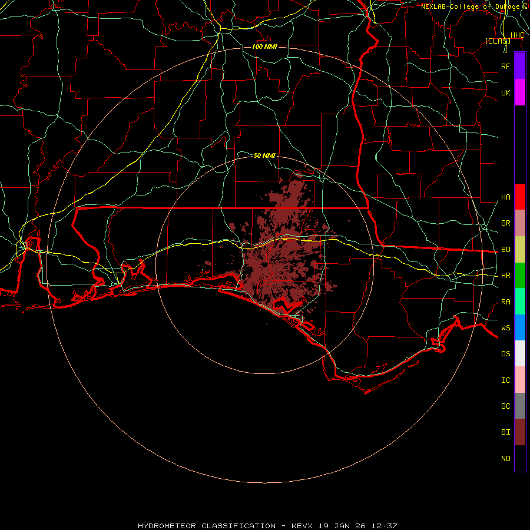Click the "BI" legend label

click(505, 432)
